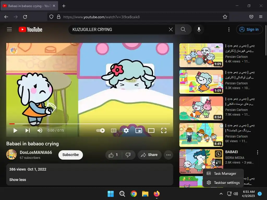This screenshot has width=267, height=200.
Task: Open tracking protection shield icon
Action: click(51, 17)
